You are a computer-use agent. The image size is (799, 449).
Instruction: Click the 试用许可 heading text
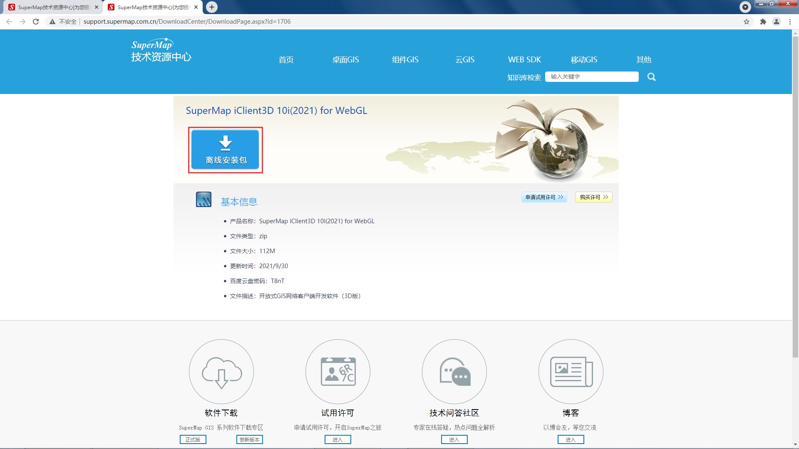(338, 413)
